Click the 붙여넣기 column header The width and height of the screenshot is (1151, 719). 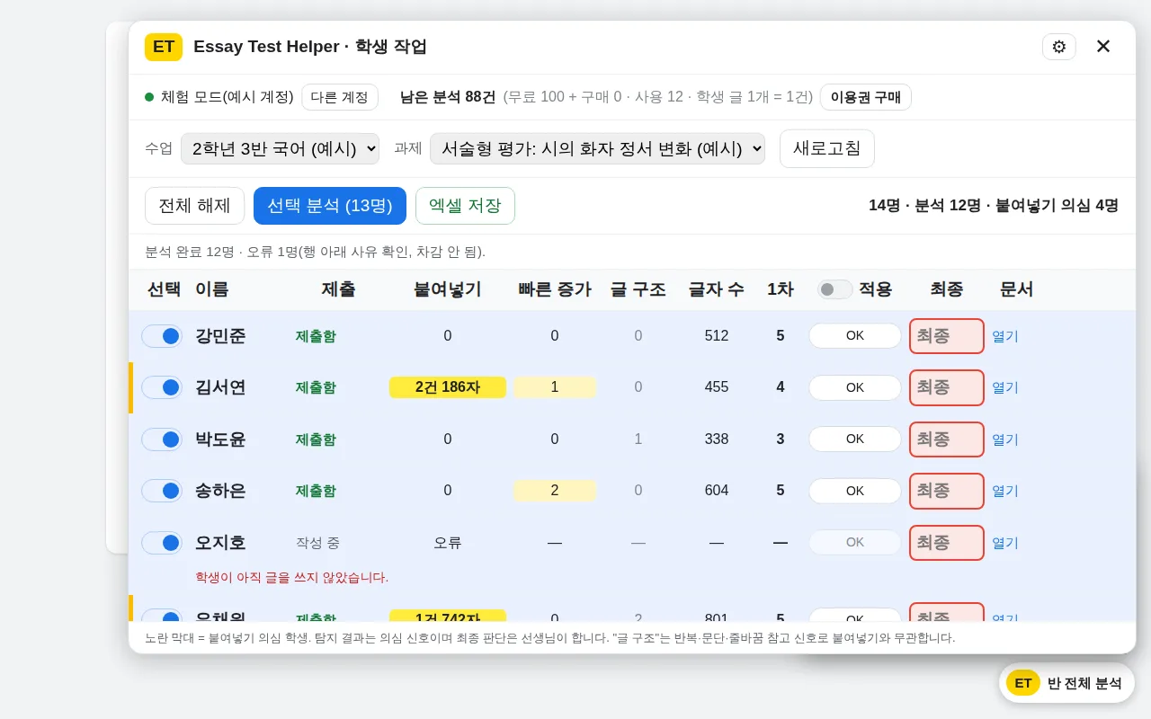pyautogui.click(x=448, y=289)
